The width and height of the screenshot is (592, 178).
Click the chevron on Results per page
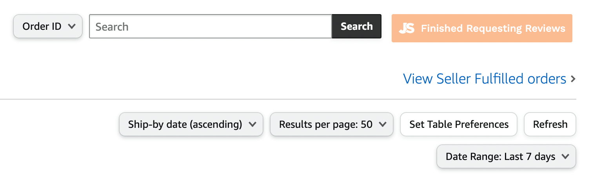(383, 124)
